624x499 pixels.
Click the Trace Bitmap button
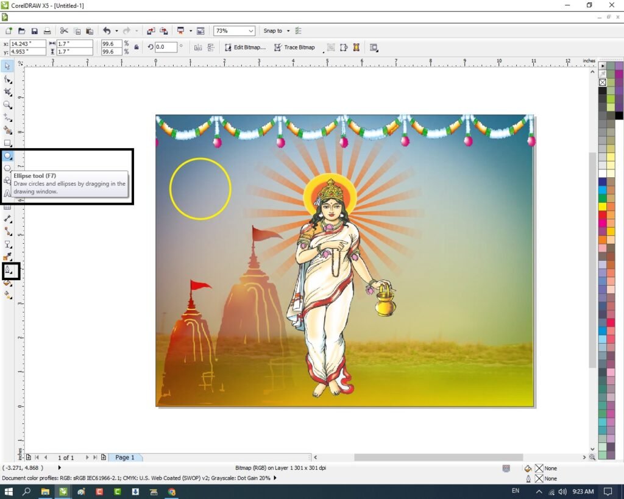(294, 48)
